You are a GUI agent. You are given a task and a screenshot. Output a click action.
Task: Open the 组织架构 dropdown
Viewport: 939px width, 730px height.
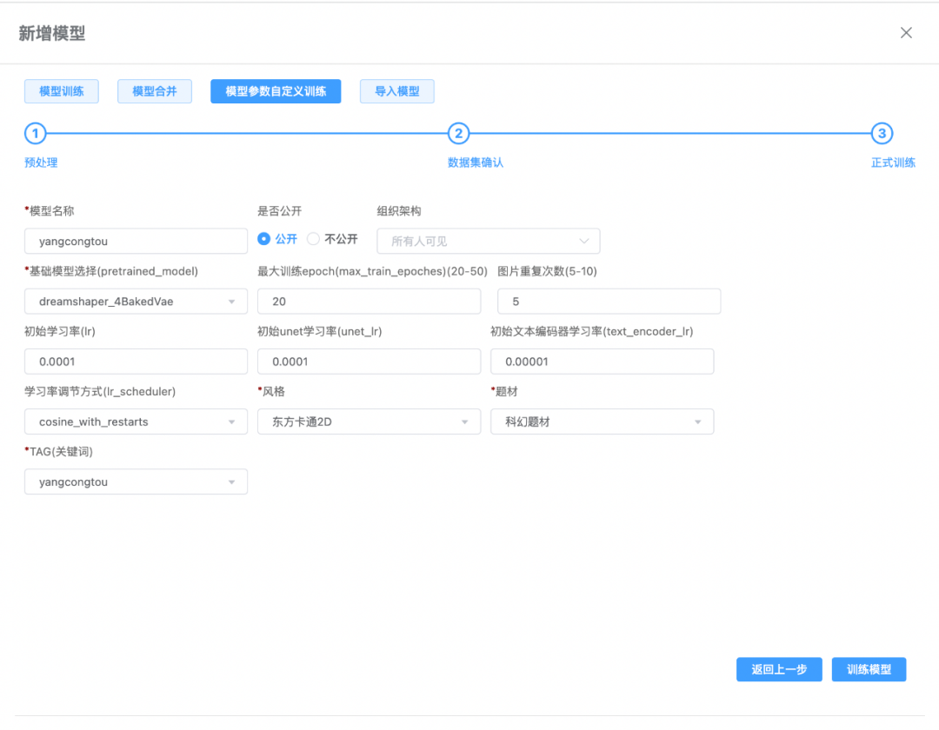tap(488, 241)
